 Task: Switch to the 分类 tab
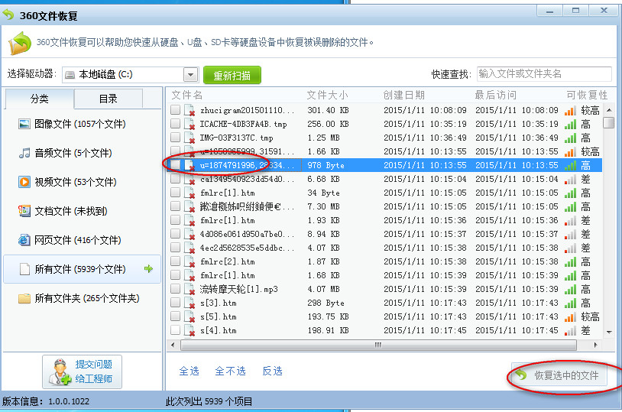pyautogui.click(x=40, y=99)
